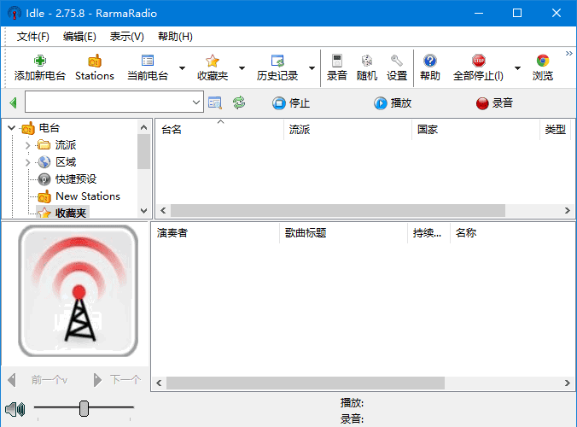
Task: Open dropdown arrow next to 历史记录
Action: 312,68
